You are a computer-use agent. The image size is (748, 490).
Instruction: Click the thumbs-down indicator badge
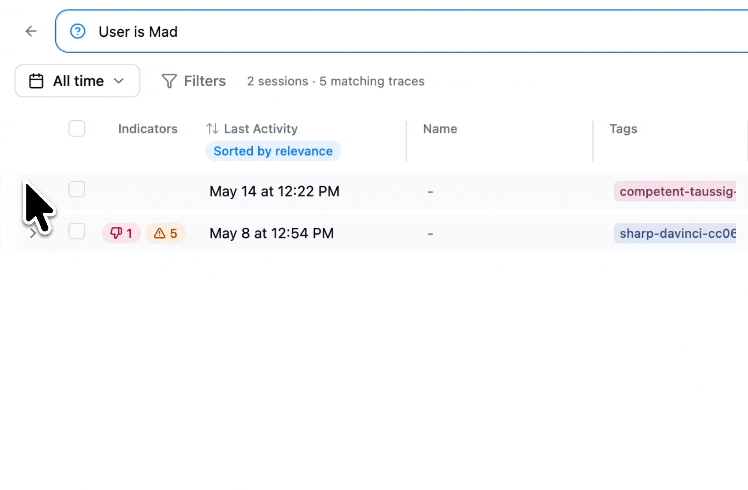[x=121, y=233]
